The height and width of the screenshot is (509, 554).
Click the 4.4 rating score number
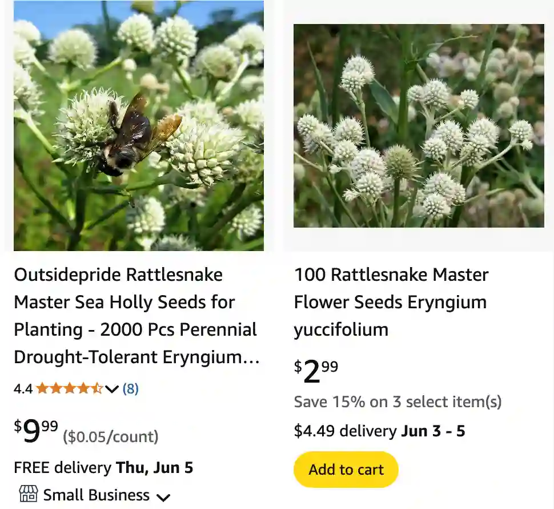[x=21, y=388]
